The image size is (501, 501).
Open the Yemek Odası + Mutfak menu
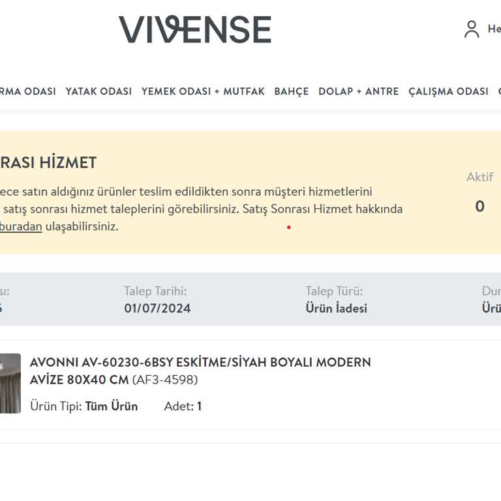coord(203,91)
